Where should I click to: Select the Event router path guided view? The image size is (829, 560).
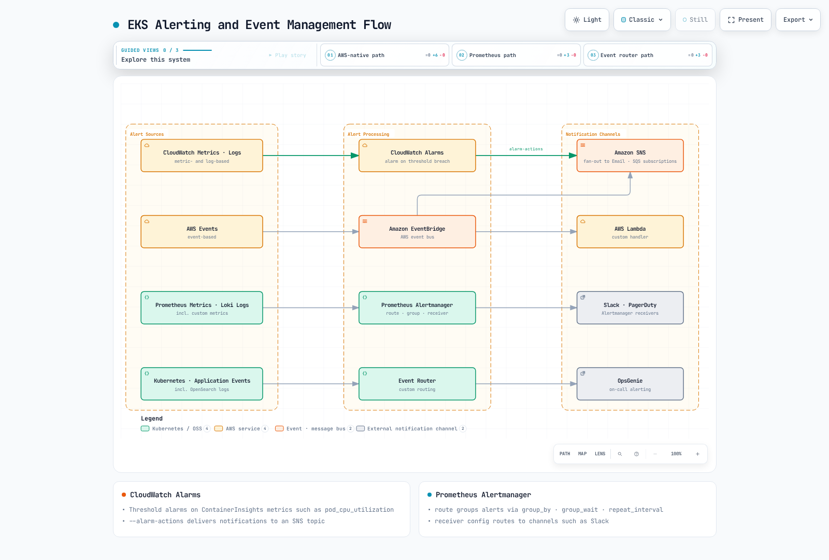(648, 55)
